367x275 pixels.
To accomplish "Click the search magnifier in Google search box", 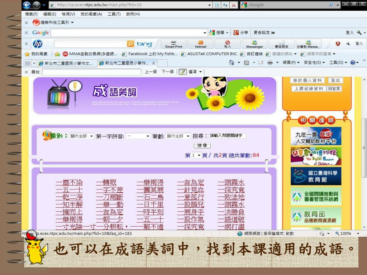I will click(x=331, y=5).
